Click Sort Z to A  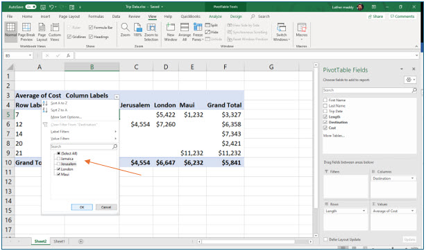[59, 110]
